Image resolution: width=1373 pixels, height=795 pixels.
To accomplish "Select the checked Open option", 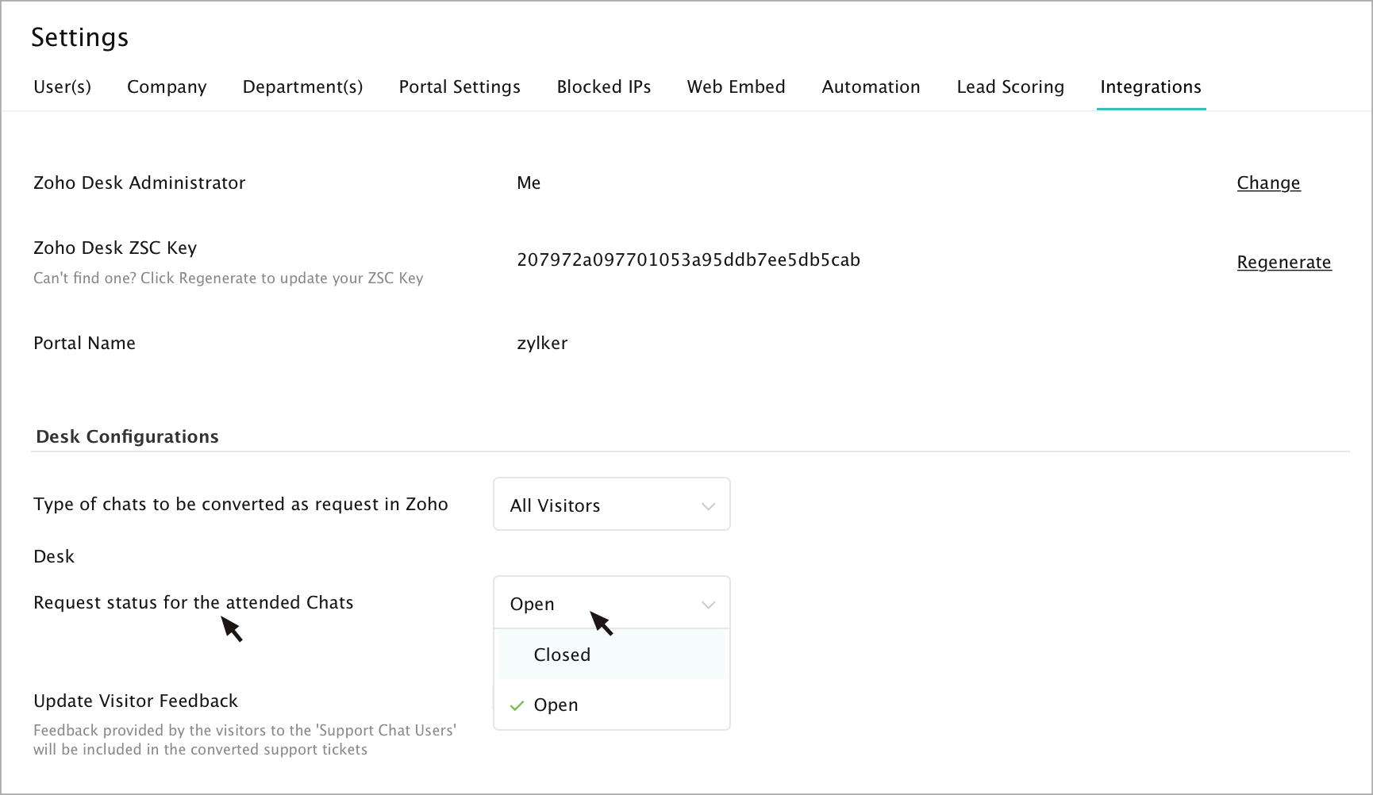I will [x=556, y=705].
